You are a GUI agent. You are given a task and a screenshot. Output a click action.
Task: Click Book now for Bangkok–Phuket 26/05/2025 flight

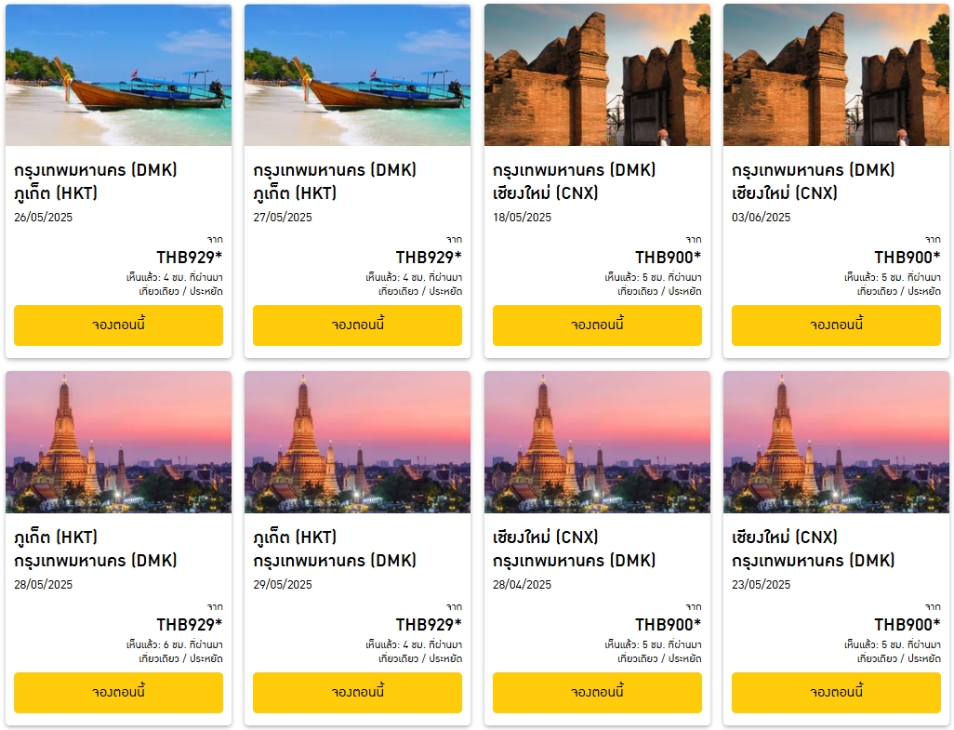pyautogui.click(x=118, y=325)
